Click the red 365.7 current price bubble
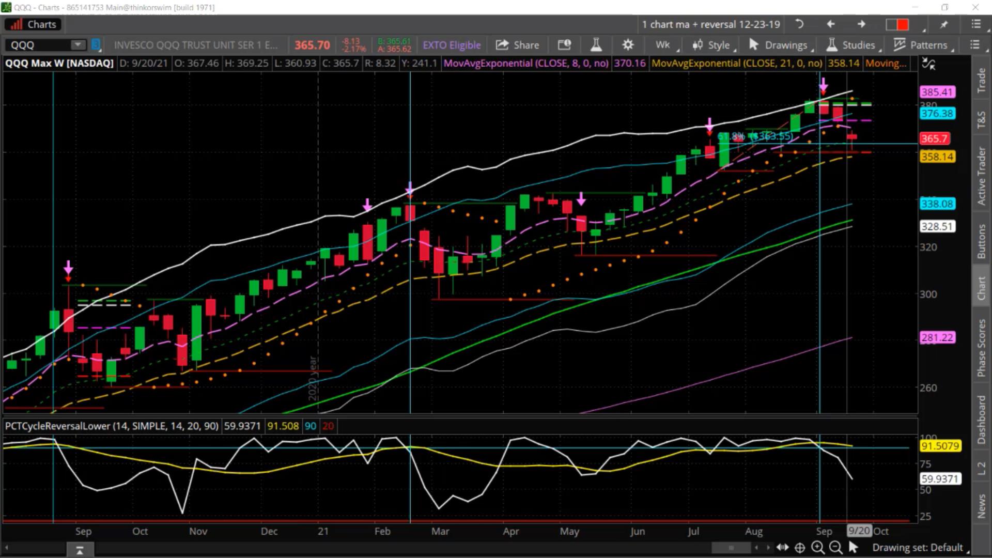 [x=935, y=138]
